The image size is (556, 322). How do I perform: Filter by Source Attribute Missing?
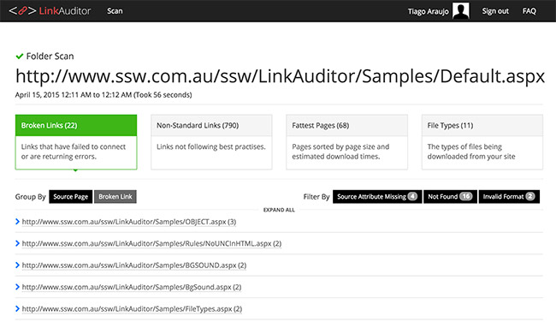(377, 196)
